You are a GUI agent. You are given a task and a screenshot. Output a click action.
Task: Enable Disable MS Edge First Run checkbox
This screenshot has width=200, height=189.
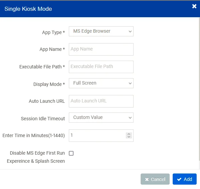71,153
